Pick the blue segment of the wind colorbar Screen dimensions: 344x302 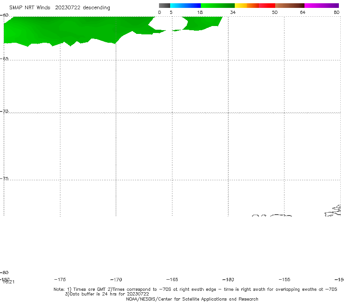pos(185,6)
